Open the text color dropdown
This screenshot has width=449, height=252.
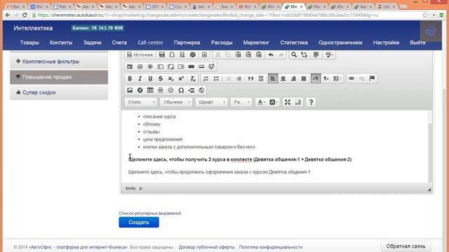[x=261, y=102]
